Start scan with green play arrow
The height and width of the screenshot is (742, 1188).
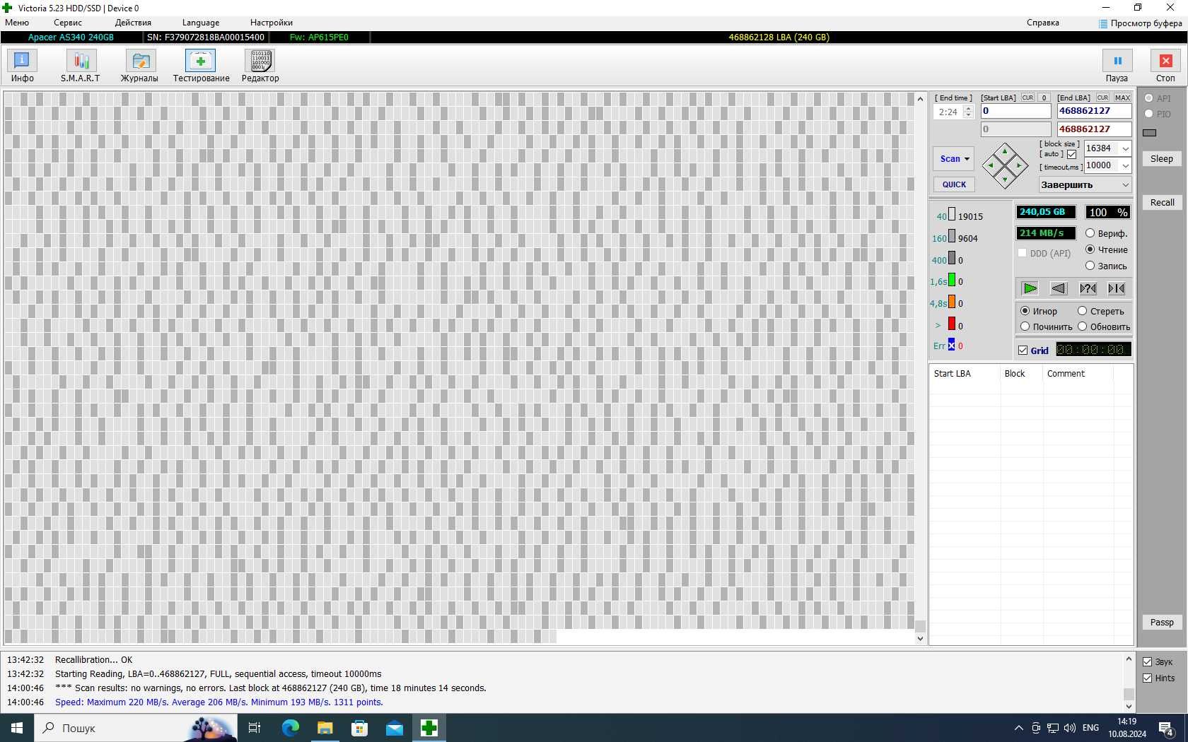click(1030, 288)
